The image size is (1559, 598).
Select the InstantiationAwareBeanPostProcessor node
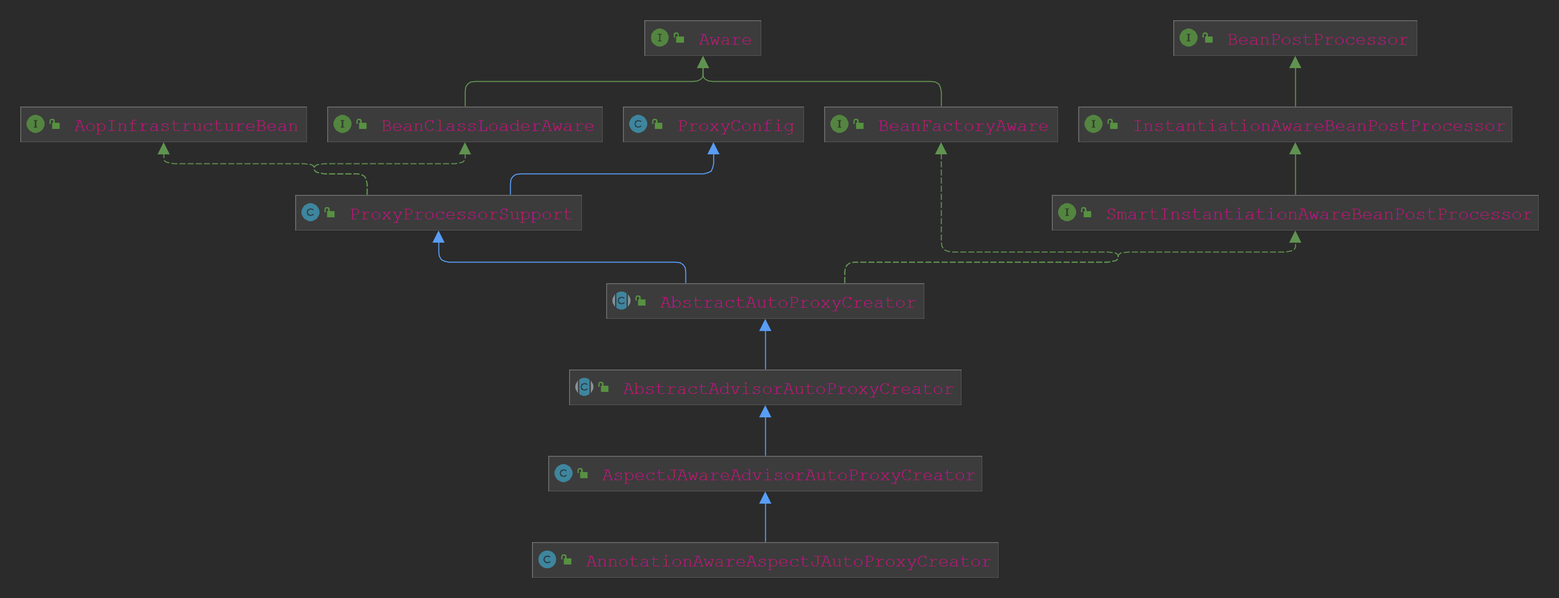pos(1318,126)
